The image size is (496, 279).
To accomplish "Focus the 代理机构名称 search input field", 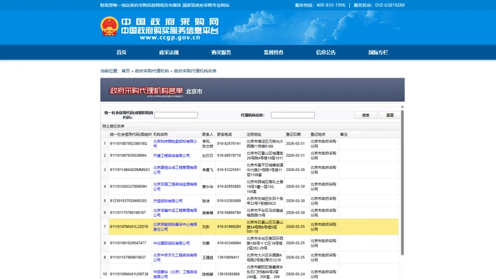I will click(293, 115).
